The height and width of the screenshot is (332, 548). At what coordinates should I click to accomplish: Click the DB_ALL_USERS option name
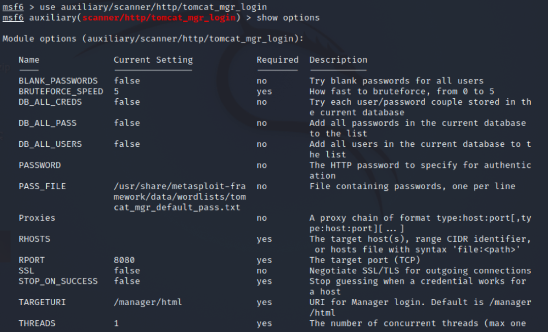[50, 144]
